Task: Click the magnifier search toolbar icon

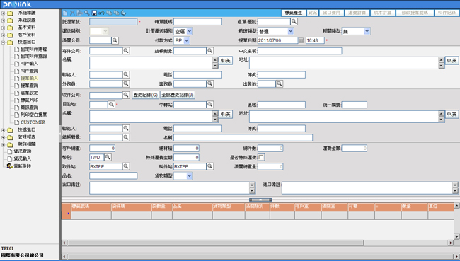Action: [87, 13]
